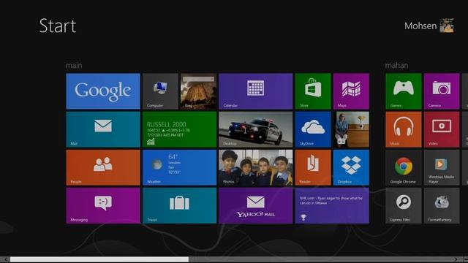Open the NHL.com sports news tile
Viewport: 468px width, 263px height.
pyautogui.click(x=332, y=206)
